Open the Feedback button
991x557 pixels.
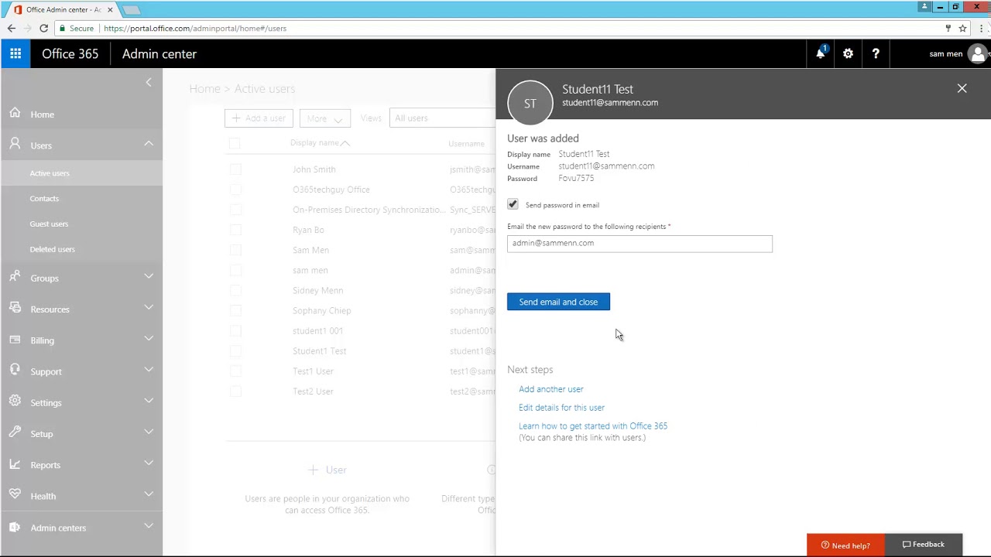[x=923, y=545]
